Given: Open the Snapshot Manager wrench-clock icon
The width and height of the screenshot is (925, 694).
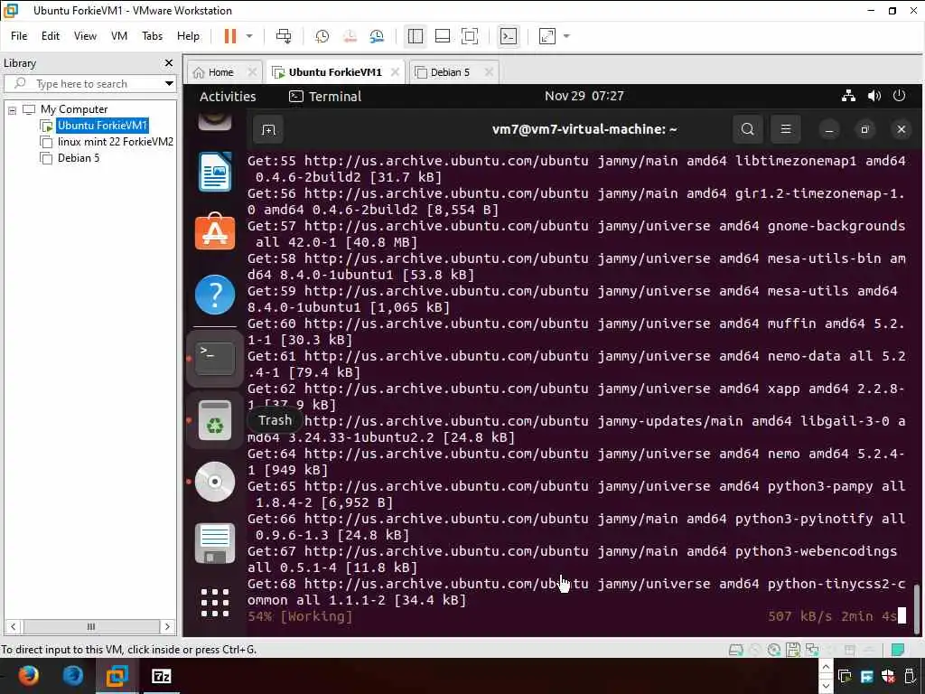Looking at the screenshot, I should (x=377, y=36).
